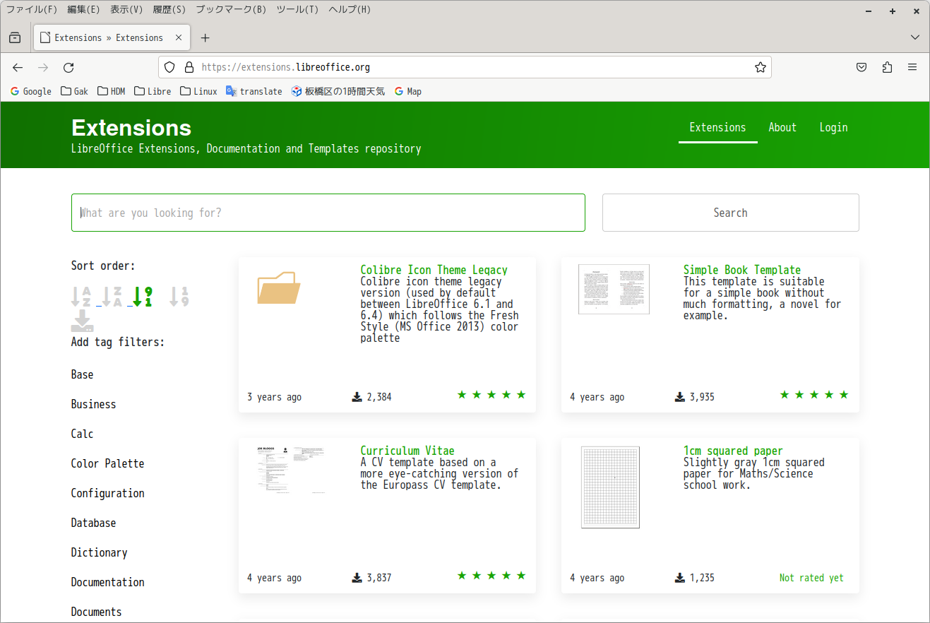Click the large Extensions site title
The width and height of the screenshot is (930, 623).
click(131, 128)
